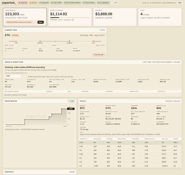Screen dimensions: 185x175
Task: Toggle the intake OPEN pill
Action: [56, 3]
